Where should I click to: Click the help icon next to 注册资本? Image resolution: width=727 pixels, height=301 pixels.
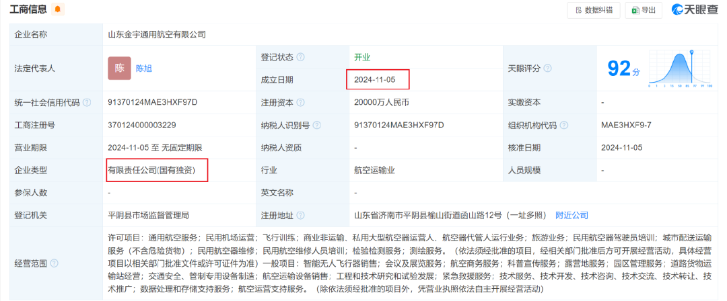(x=300, y=103)
